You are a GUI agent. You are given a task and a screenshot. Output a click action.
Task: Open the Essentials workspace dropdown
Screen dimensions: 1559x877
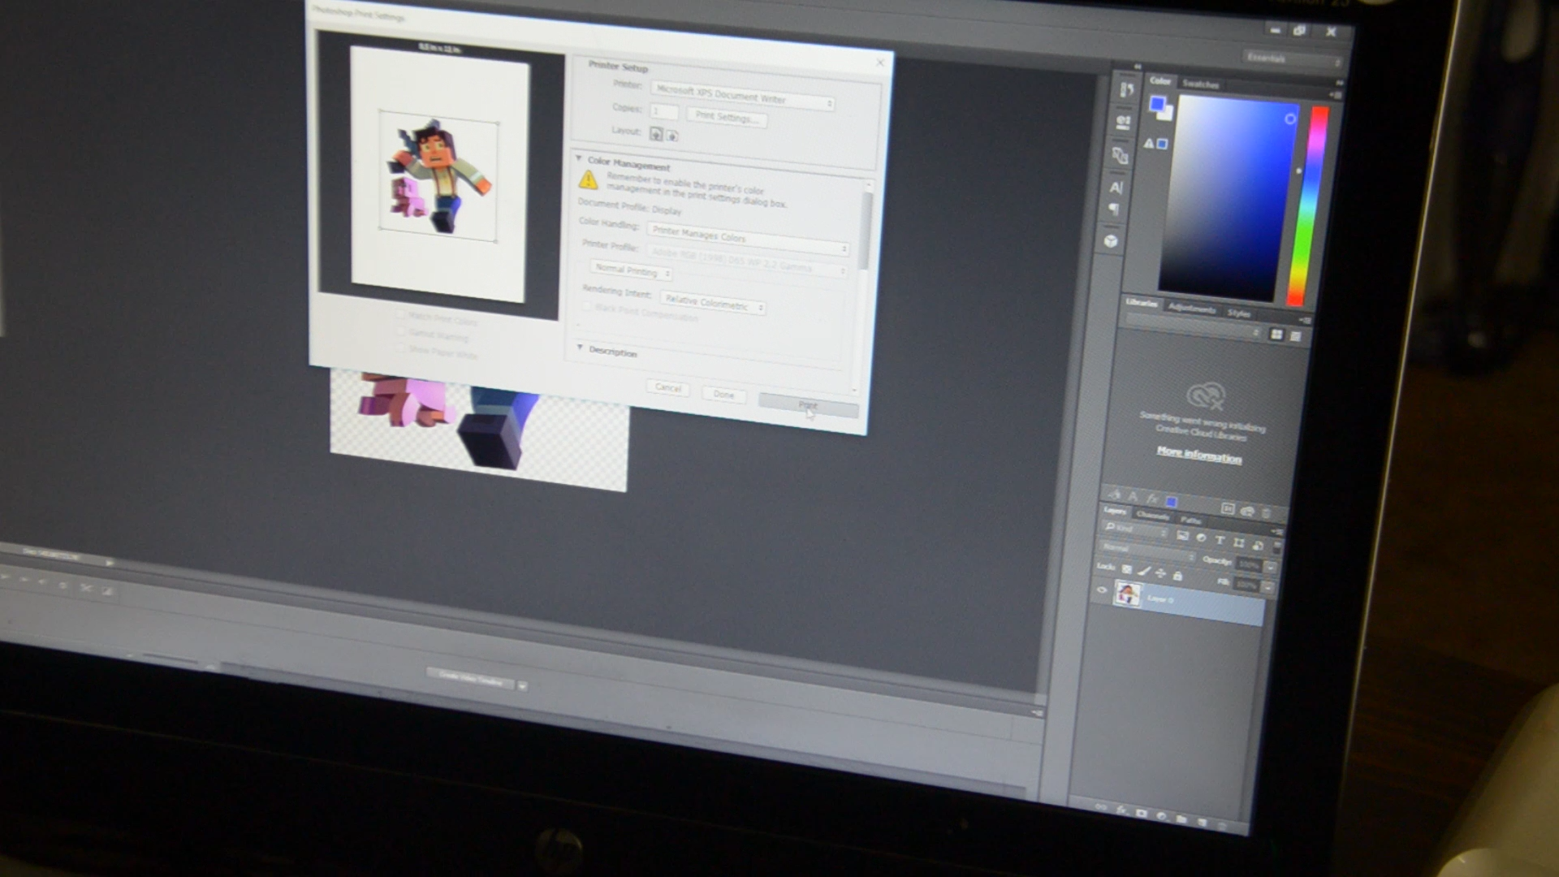[1293, 59]
